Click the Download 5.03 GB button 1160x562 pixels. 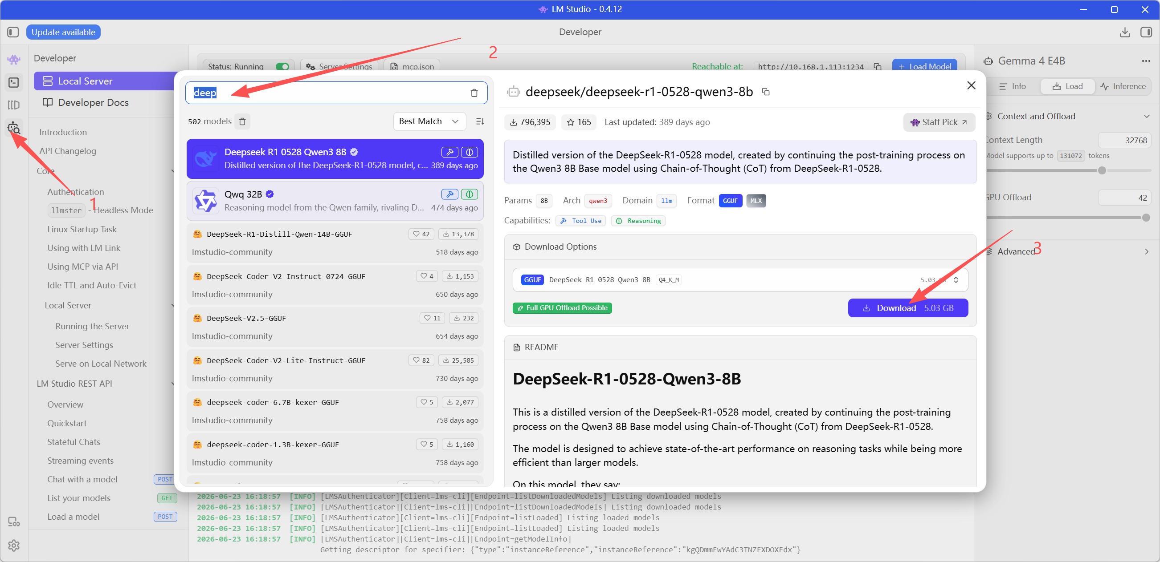coord(908,308)
